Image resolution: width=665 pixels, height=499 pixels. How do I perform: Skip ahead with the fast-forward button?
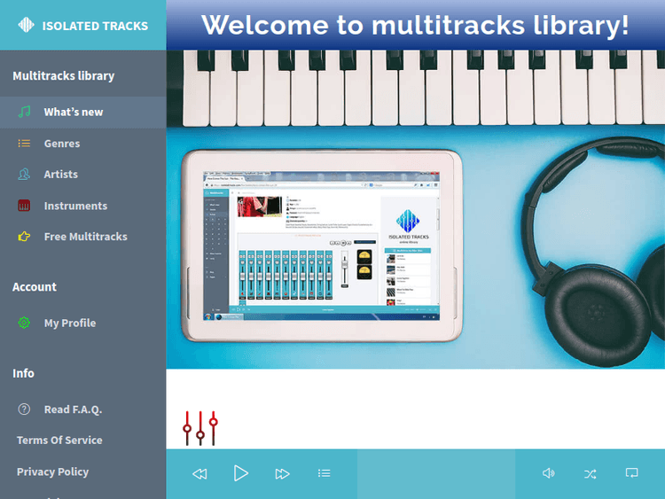pyautogui.click(x=282, y=474)
